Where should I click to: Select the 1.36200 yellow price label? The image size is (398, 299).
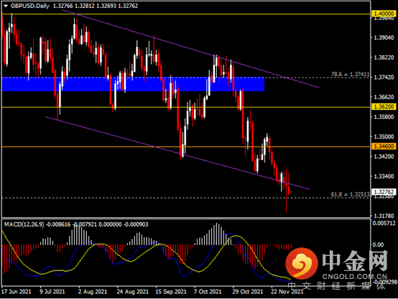[x=384, y=107]
